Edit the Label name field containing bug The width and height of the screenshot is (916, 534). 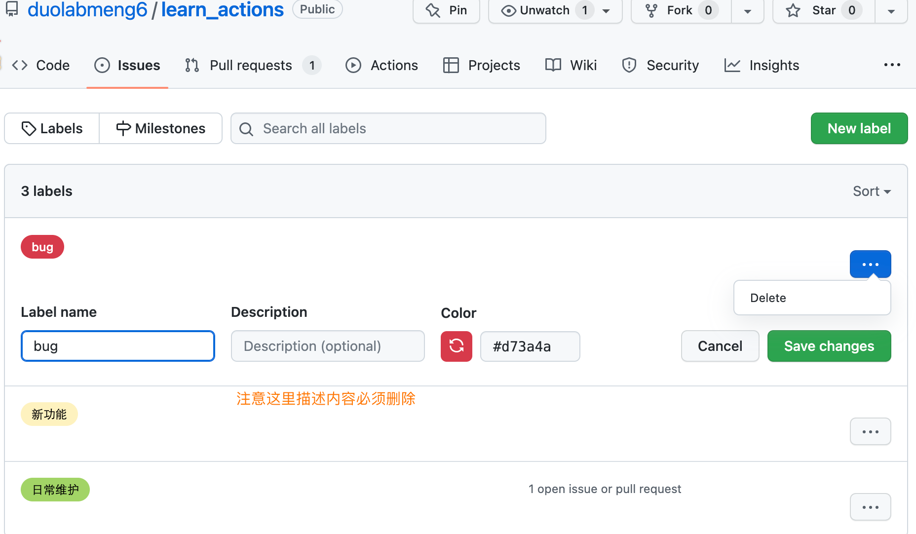118,346
